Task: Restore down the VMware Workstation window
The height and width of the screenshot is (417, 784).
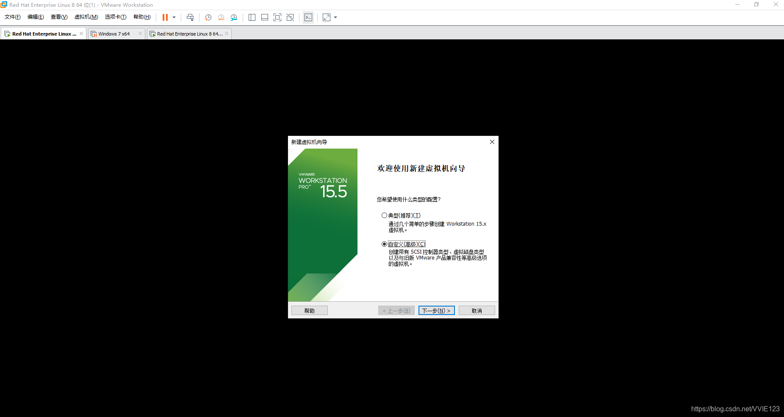Action: (x=756, y=5)
